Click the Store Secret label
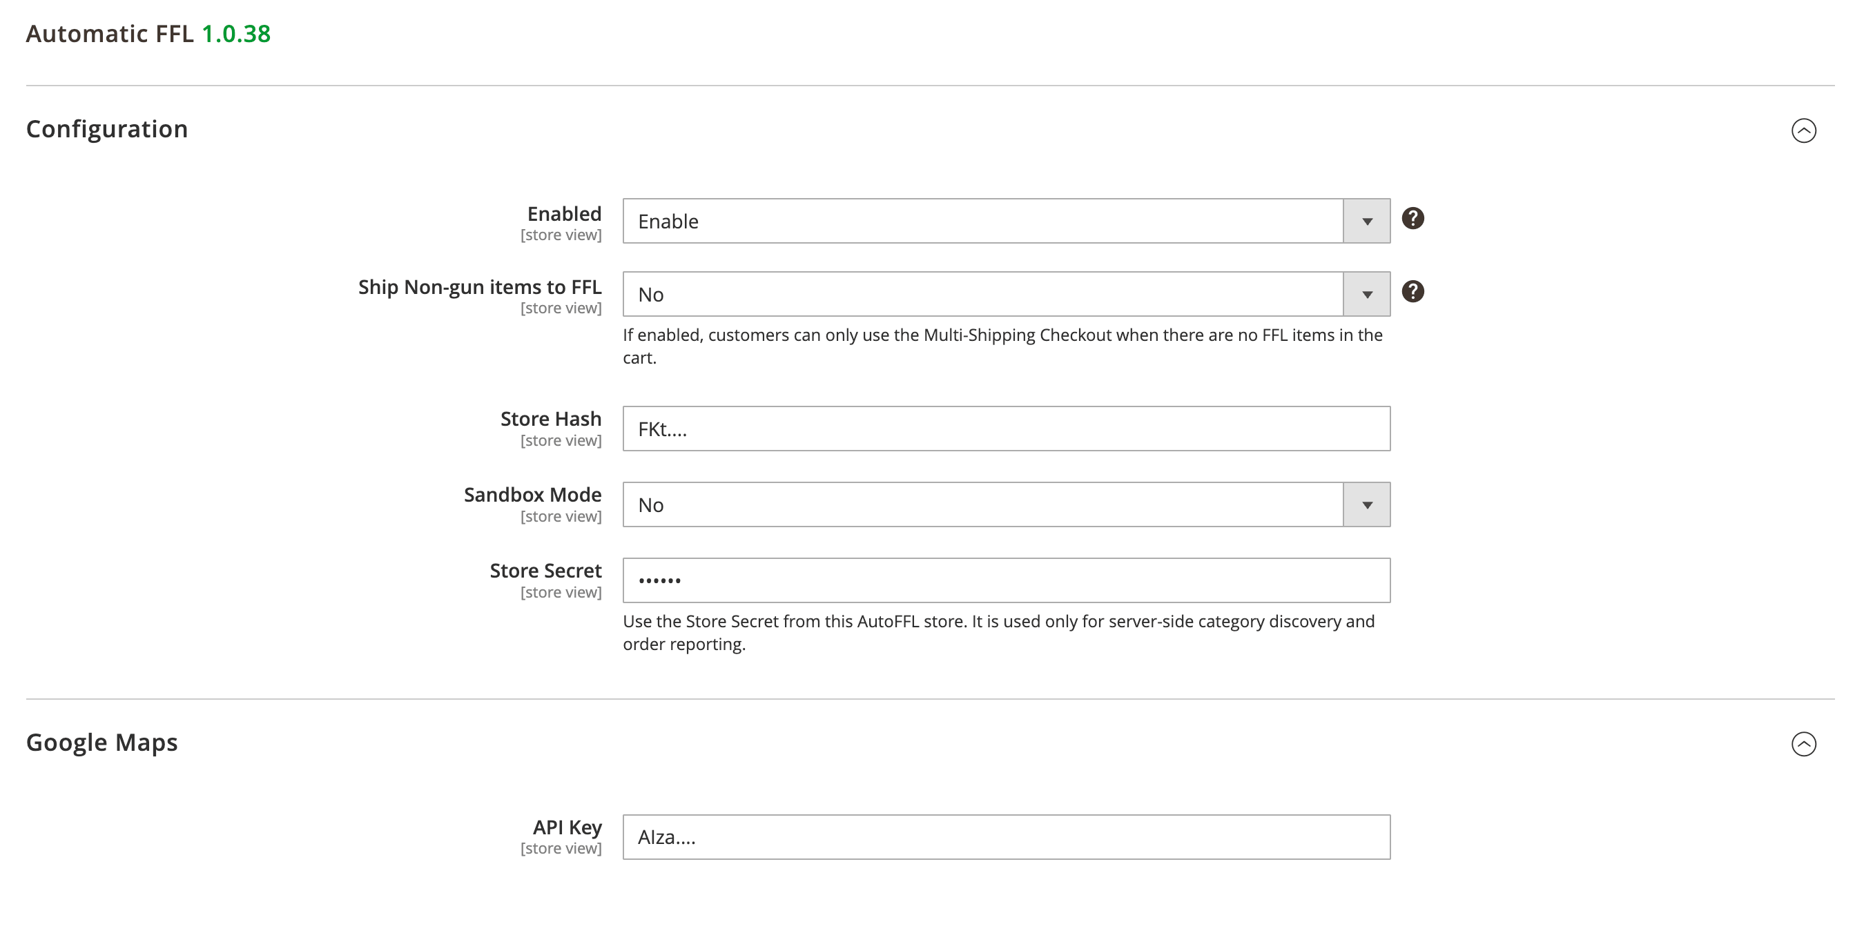1864x933 pixels. [x=545, y=570]
